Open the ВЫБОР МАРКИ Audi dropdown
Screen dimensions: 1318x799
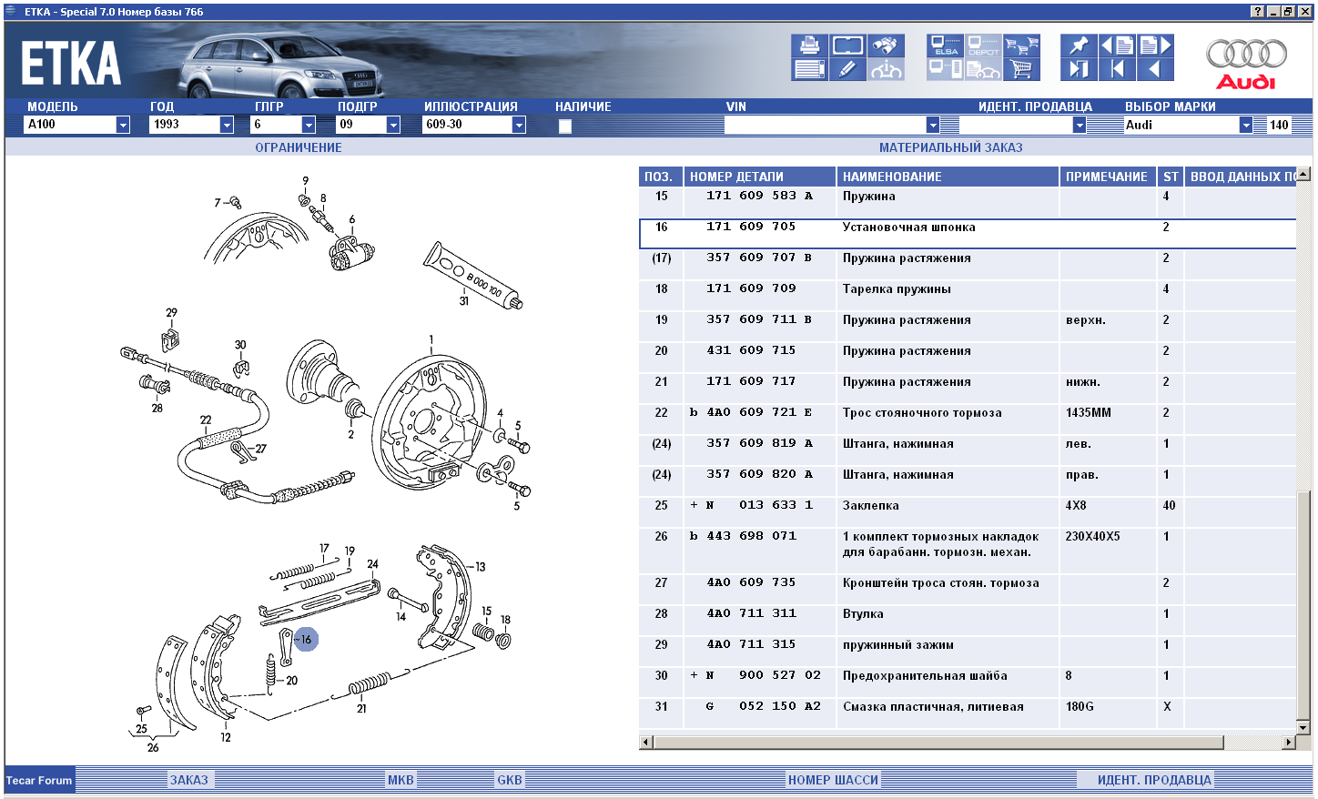click(x=1246, y=125)
